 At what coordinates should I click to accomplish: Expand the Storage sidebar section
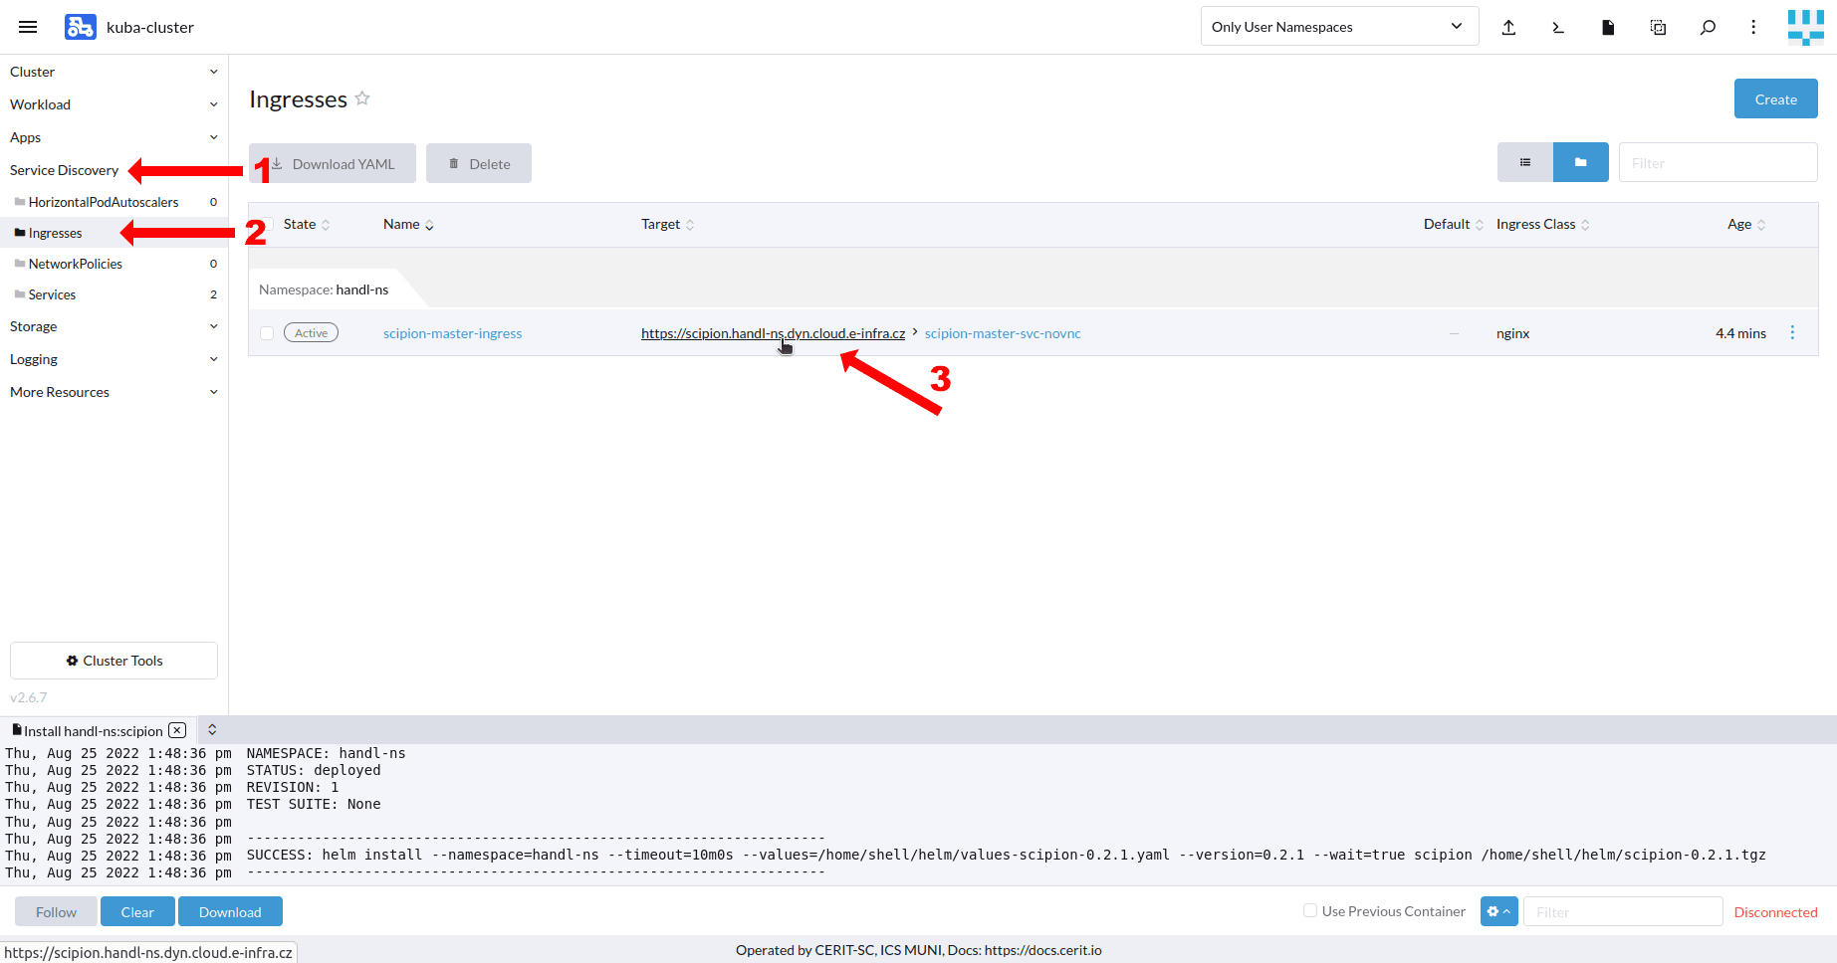114,326
